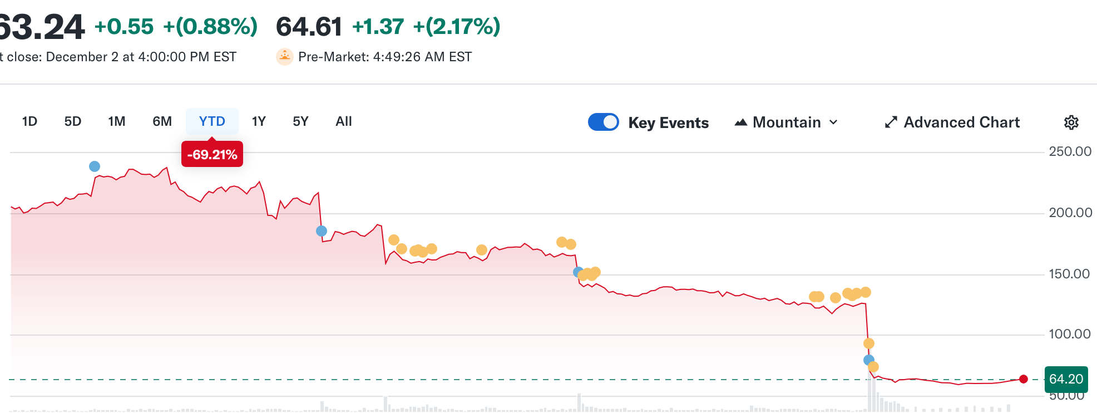Screen dimensions: 1097x413
Task: Click the mountain chart type icon
Action: (x=740, y=122)
